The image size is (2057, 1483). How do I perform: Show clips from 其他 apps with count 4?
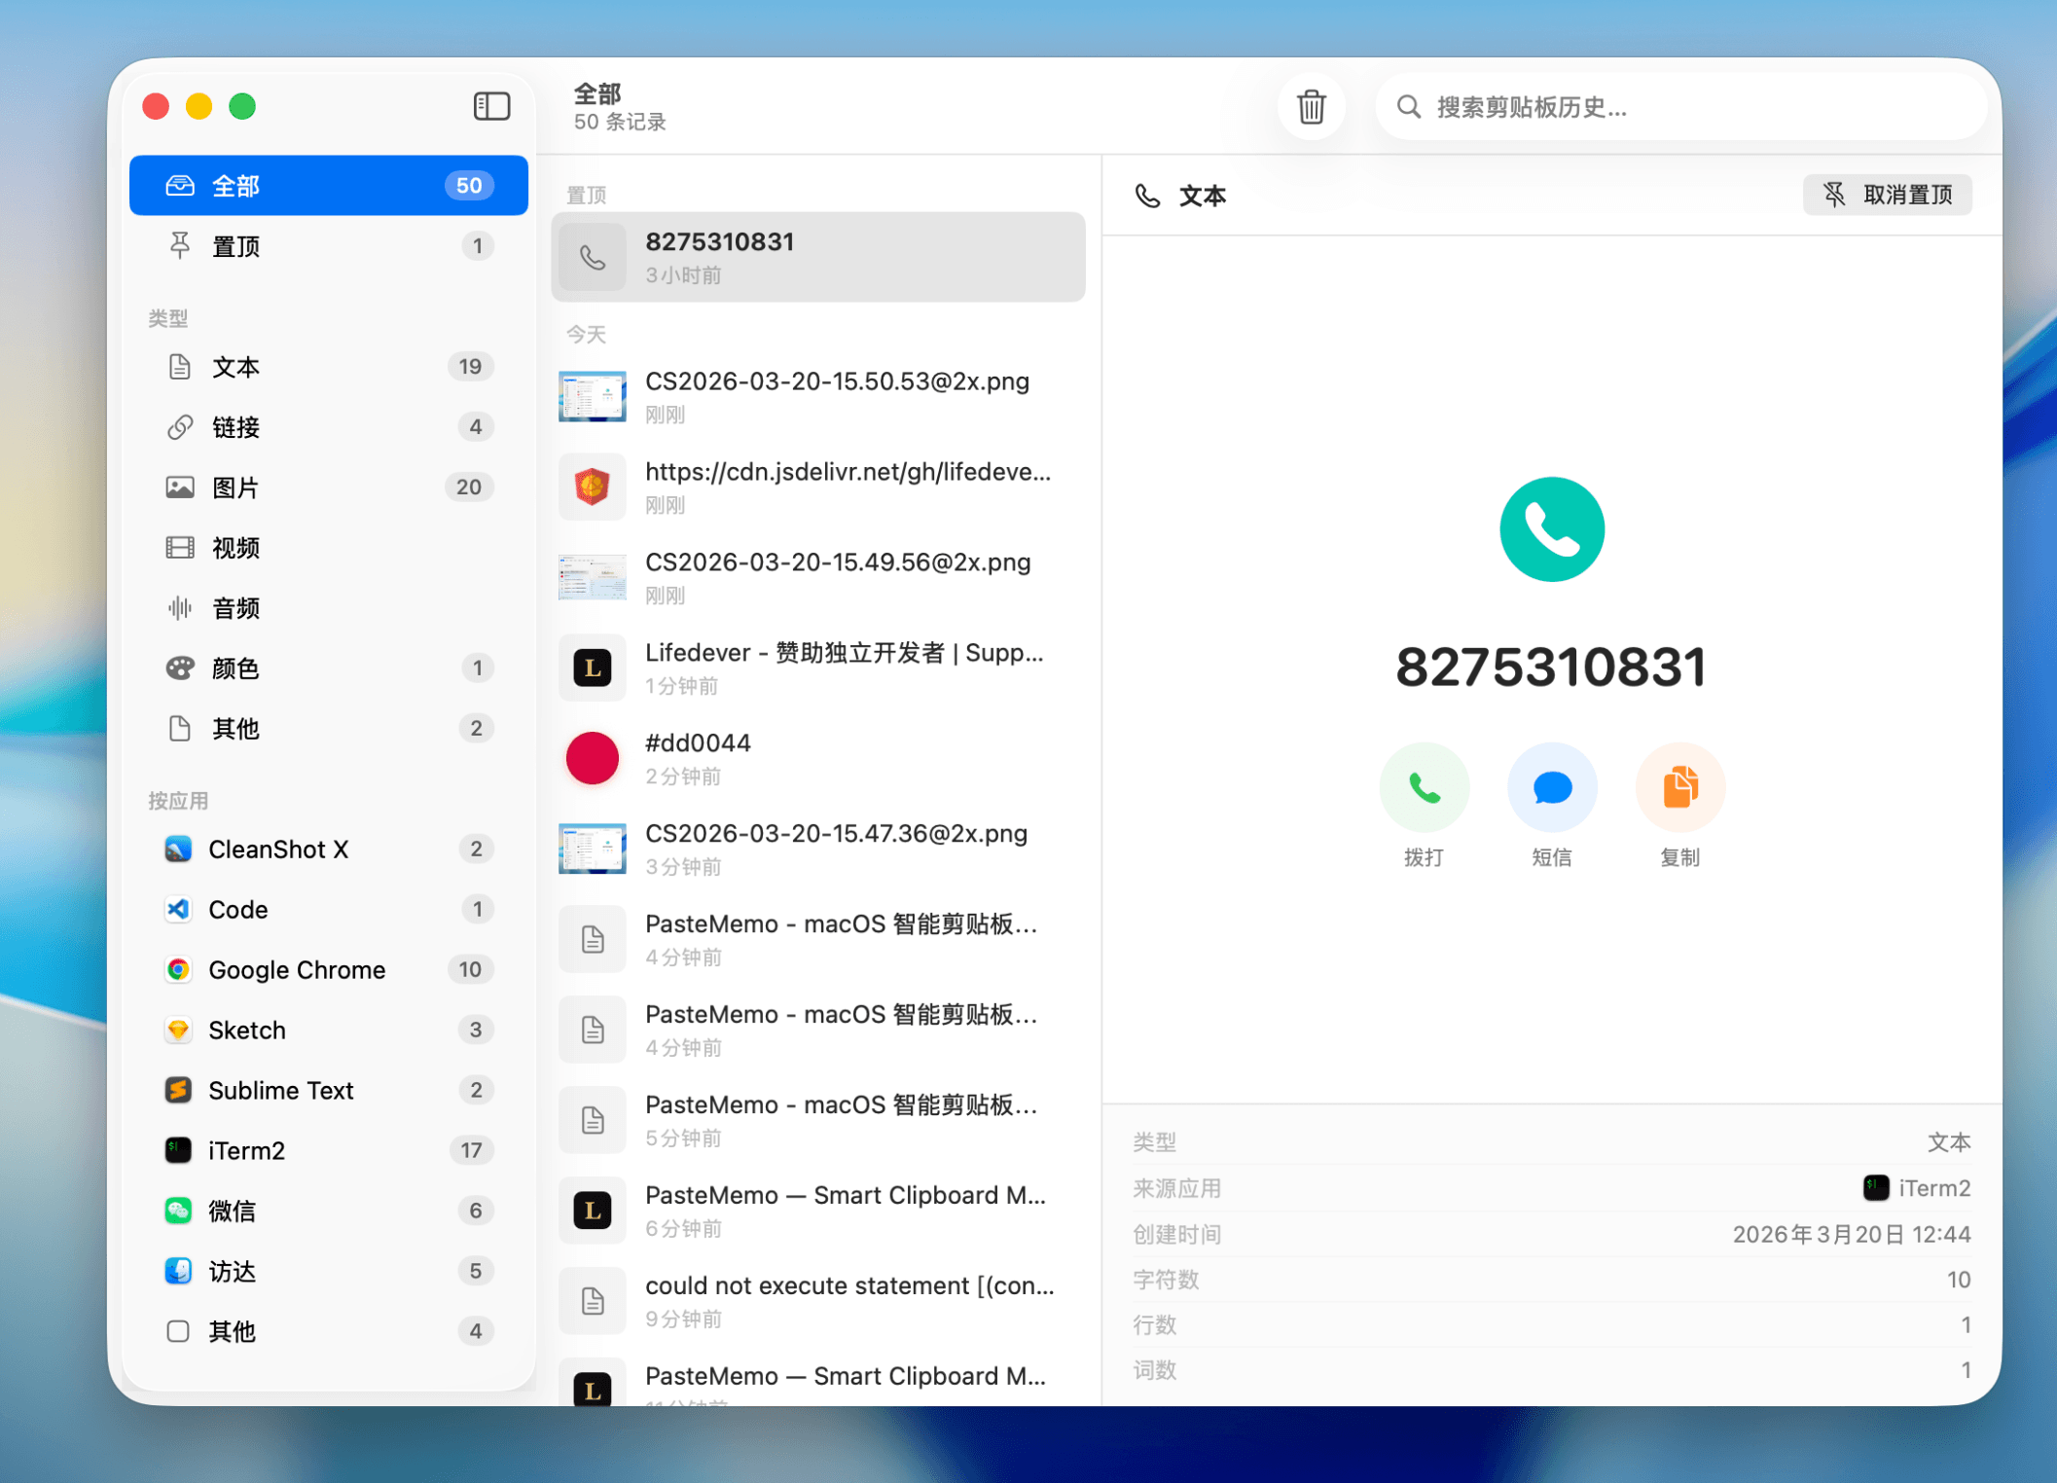[329, 1331]
